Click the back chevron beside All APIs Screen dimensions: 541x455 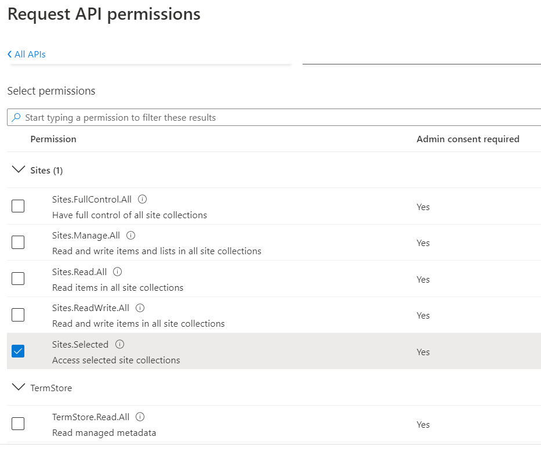(9, 54)
